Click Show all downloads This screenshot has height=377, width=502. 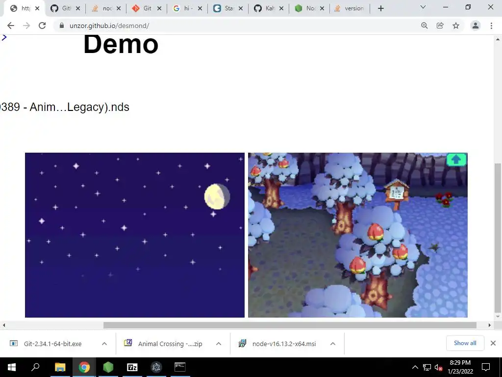(465, 343)
